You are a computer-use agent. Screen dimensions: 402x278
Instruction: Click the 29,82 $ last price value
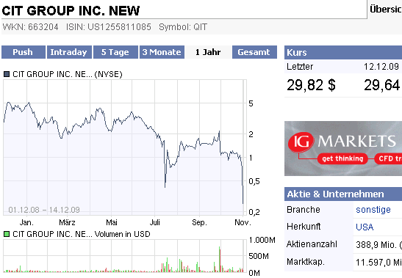tap(311, 85)
